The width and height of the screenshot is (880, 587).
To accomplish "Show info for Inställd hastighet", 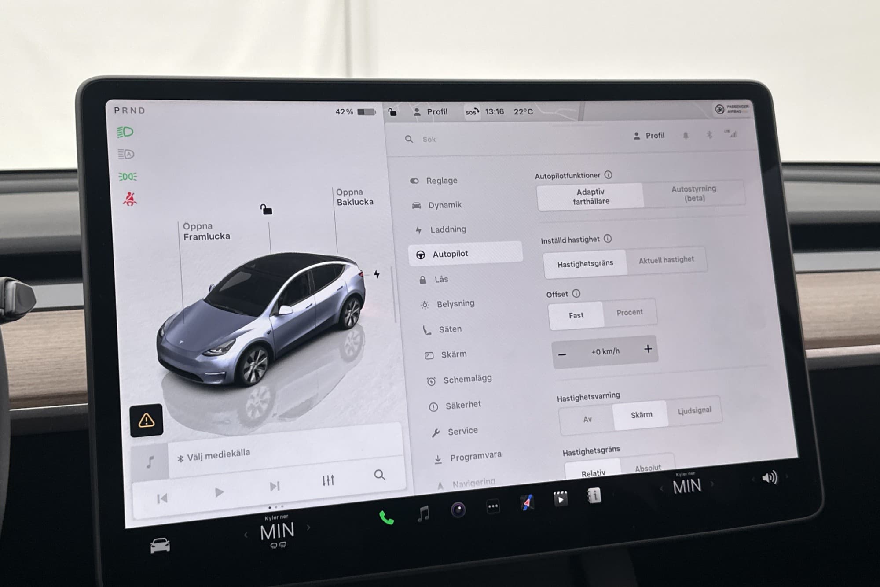I will click(608, 239).
